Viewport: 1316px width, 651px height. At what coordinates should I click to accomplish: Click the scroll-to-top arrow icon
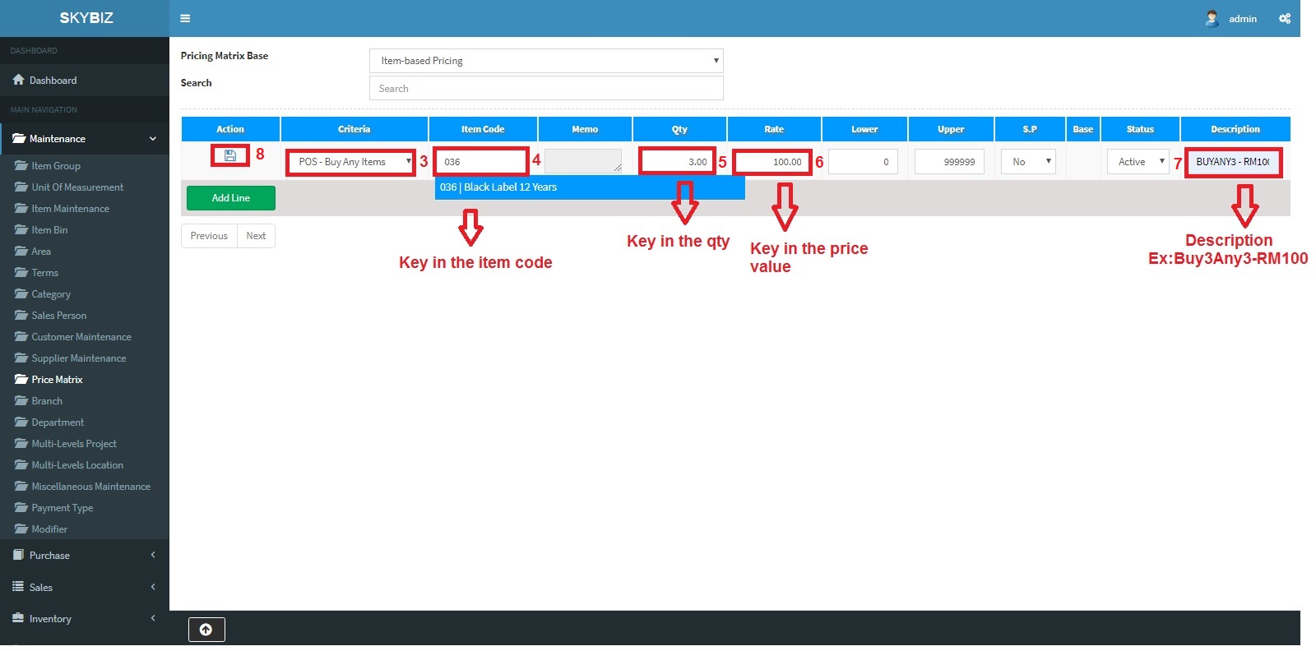point(206,630)
